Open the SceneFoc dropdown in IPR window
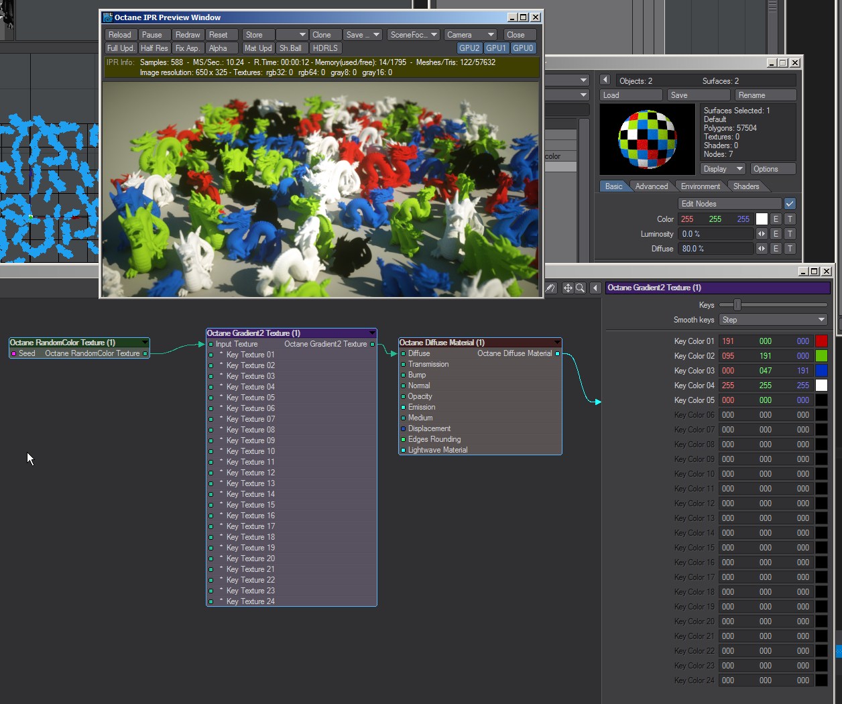842x704 pixels. (x=414, y=35)
